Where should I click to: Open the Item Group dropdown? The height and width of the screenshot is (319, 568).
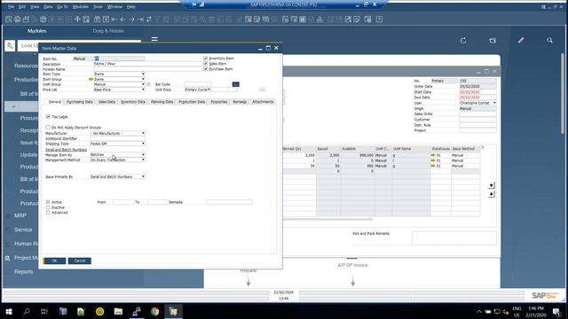point(143,79)
